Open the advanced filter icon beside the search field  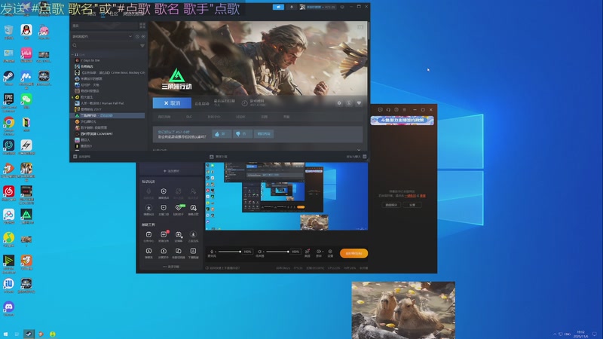[142, 45]
